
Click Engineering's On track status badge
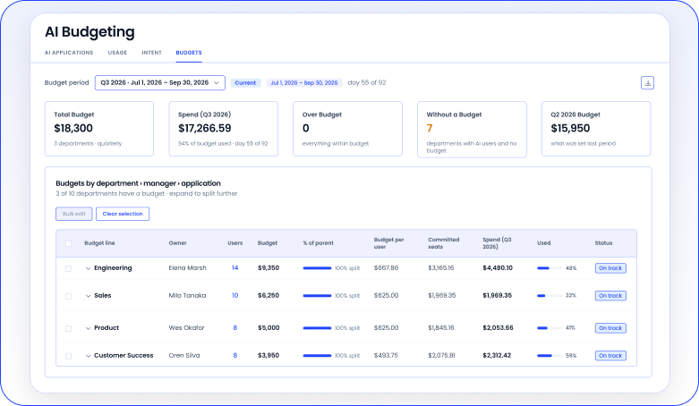pyautogui.click(x=610, y=268)
